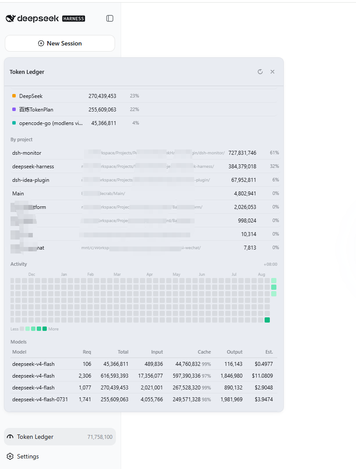Click the teal opencode-go color marker

click(14, 123)
